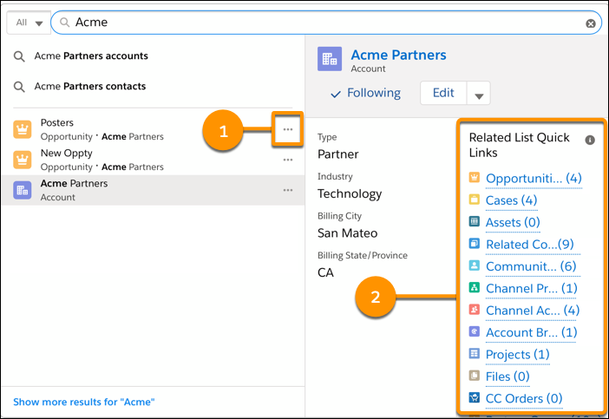Image resolution: width=609 pixels, height=419 pixels.
Task: Click the Projects quick link icon
Action: point(475,353)
